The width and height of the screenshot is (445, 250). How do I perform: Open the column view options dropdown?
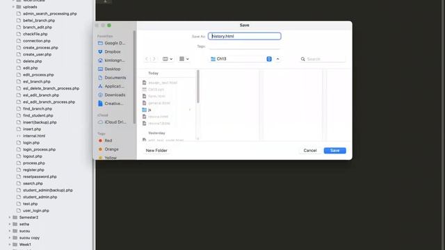[x=168, y=59]
